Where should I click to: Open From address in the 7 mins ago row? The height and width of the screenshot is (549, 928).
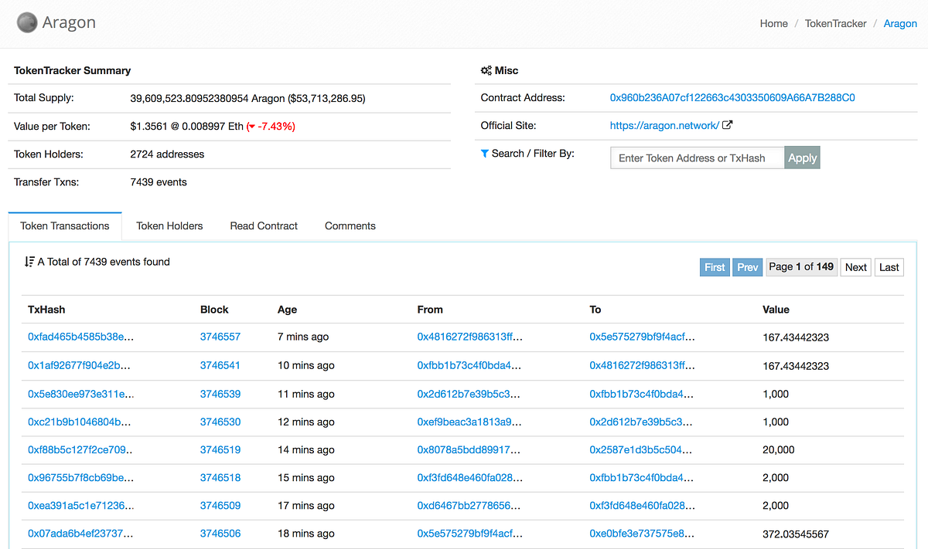pyautogui.click(x=470, y=337)
